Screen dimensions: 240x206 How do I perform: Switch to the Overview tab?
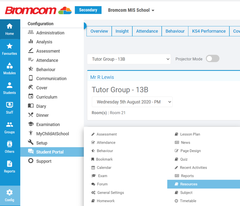99,31
